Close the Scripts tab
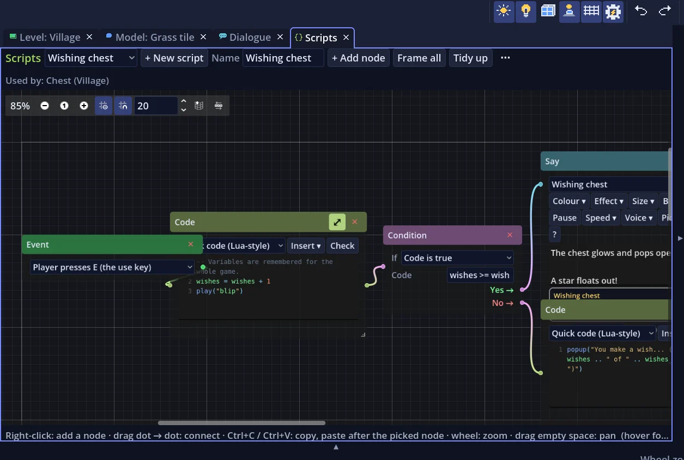Viewport: 684px width, 460px height. tap(346, 37)
